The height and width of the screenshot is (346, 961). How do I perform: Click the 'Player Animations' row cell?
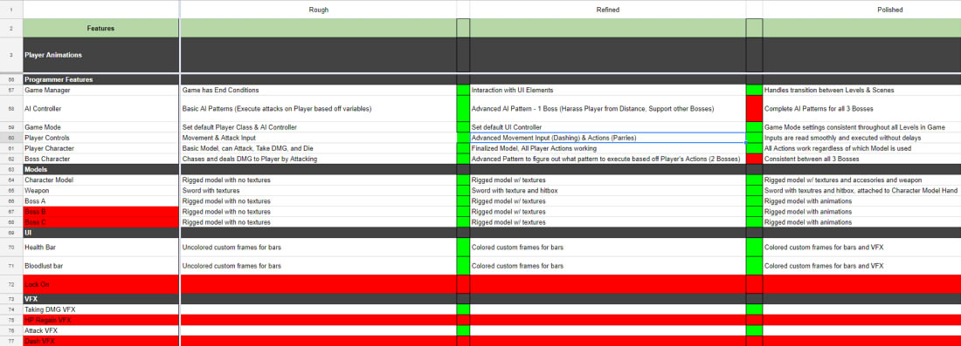click(101, 55)
